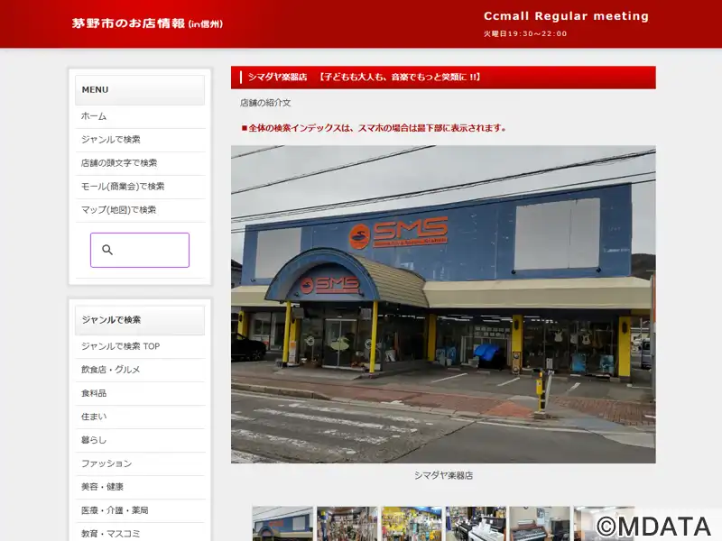This screenshot has width=722, height=541.
Task: Click the シマダヤ楽器店 photo caption
Action: 443,476
